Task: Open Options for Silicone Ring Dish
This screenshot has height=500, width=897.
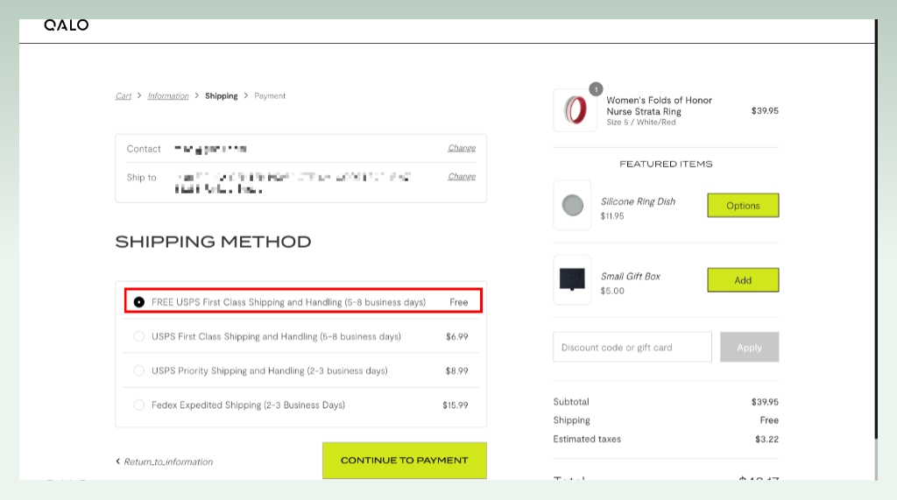Action: click(743, 206)
